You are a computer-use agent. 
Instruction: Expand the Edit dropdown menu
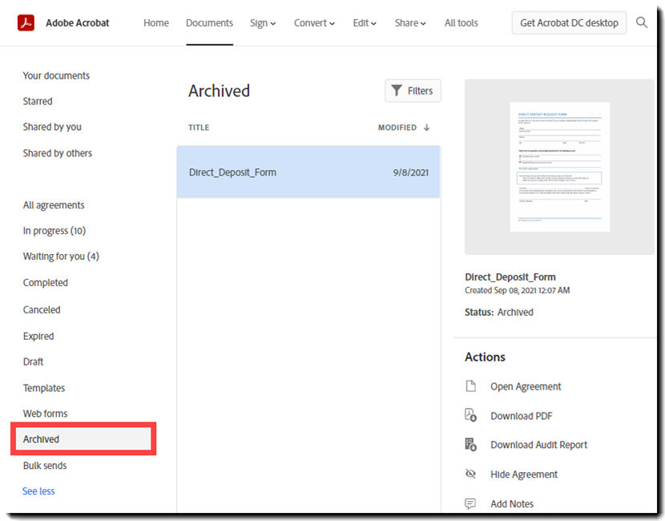click(365, 23)
